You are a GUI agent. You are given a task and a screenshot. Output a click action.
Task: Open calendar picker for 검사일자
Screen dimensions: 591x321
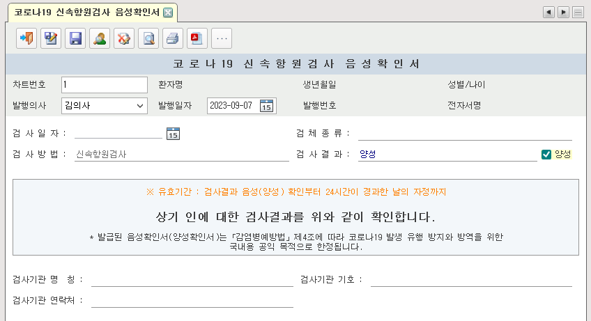(x=173, y=134)
